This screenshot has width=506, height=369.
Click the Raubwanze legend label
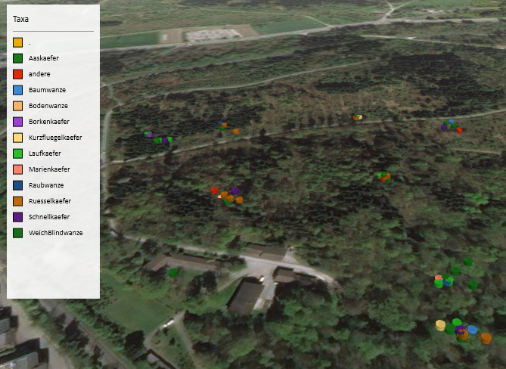pyautogui.click(x=46, y=185)
